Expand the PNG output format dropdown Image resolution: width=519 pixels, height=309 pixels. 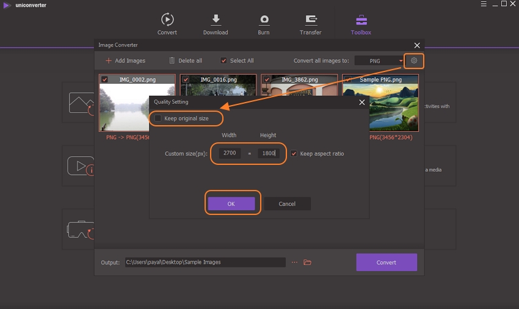pos(401,60)
